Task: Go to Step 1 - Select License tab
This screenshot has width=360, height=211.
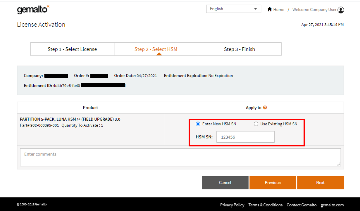Action: click(x=72, y=49)
